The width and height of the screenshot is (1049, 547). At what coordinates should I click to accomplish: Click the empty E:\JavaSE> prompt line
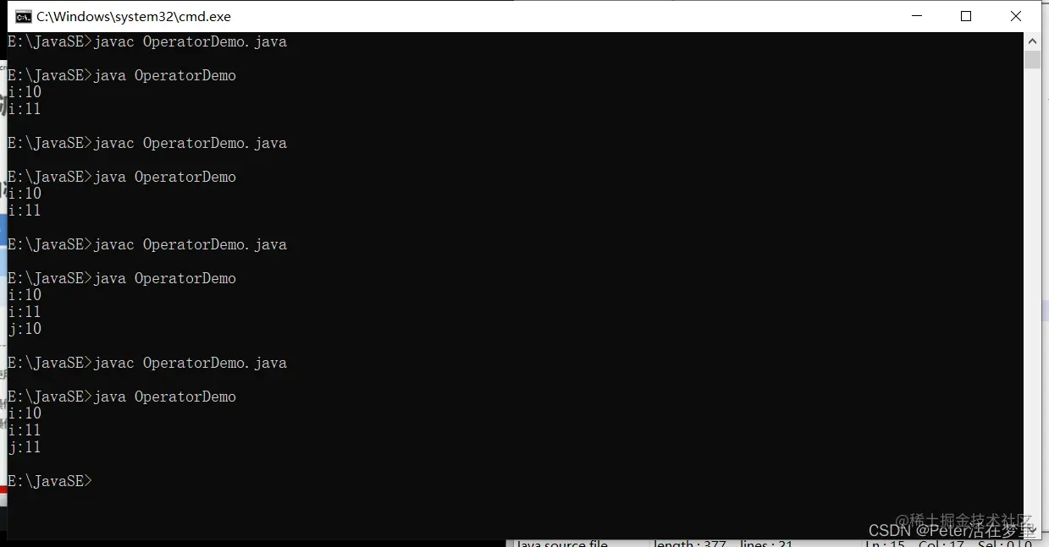click(x=50, y=481)
